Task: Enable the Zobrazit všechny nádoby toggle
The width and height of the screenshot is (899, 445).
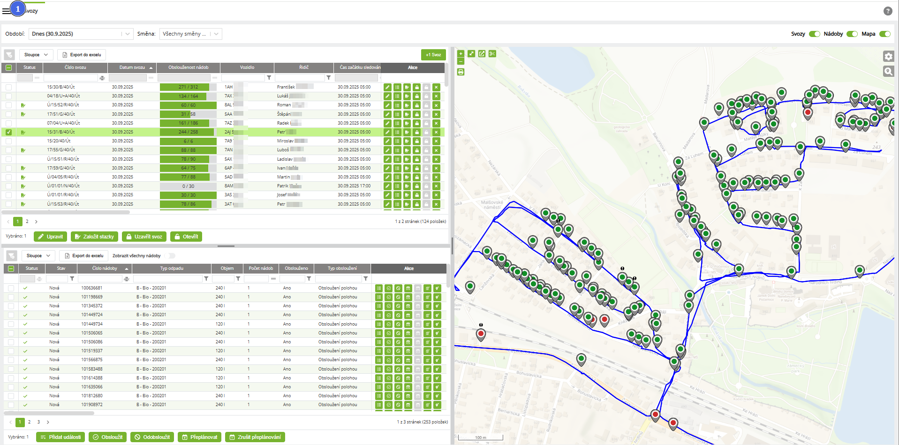Action: click(170, 256)
